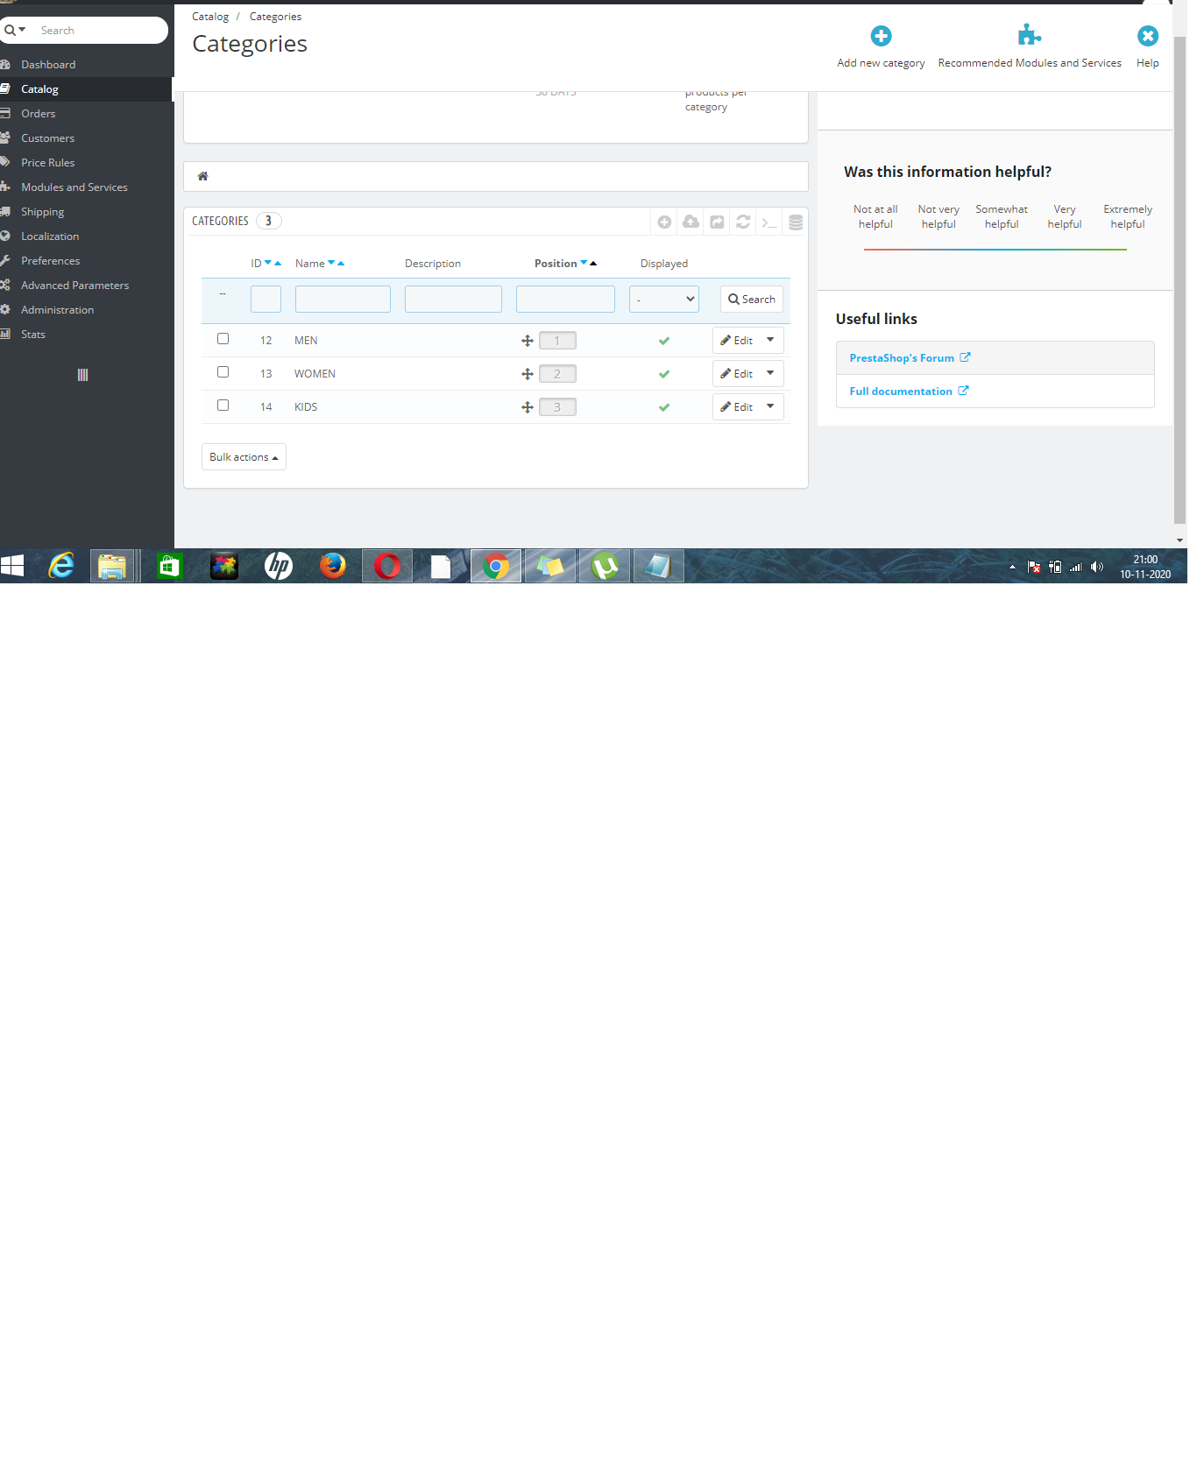Refresh the categories list
Viewport: 1197px width, 1482px height.
point(743,222)
